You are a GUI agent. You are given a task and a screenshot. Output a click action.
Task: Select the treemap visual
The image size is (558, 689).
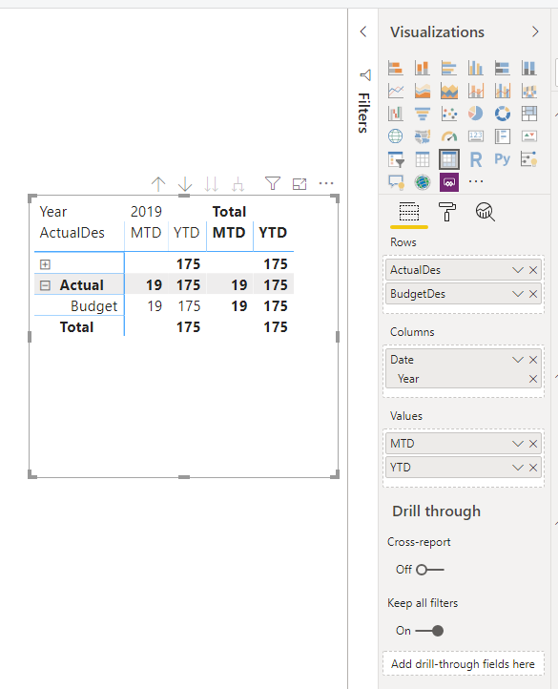tap(529, 114)
